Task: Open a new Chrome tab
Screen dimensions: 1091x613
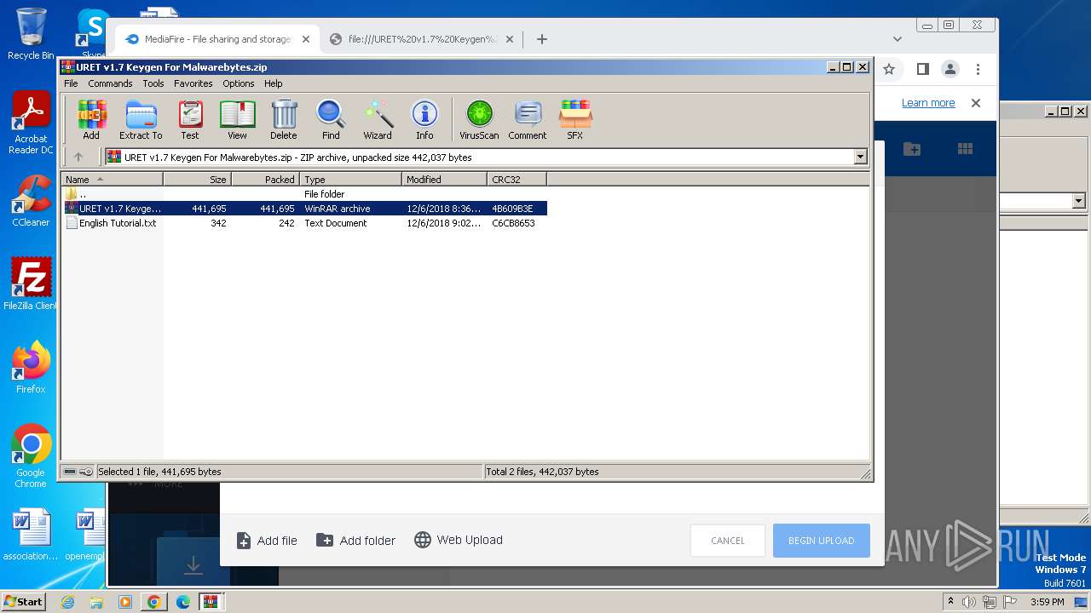Action: pos(541,39)
